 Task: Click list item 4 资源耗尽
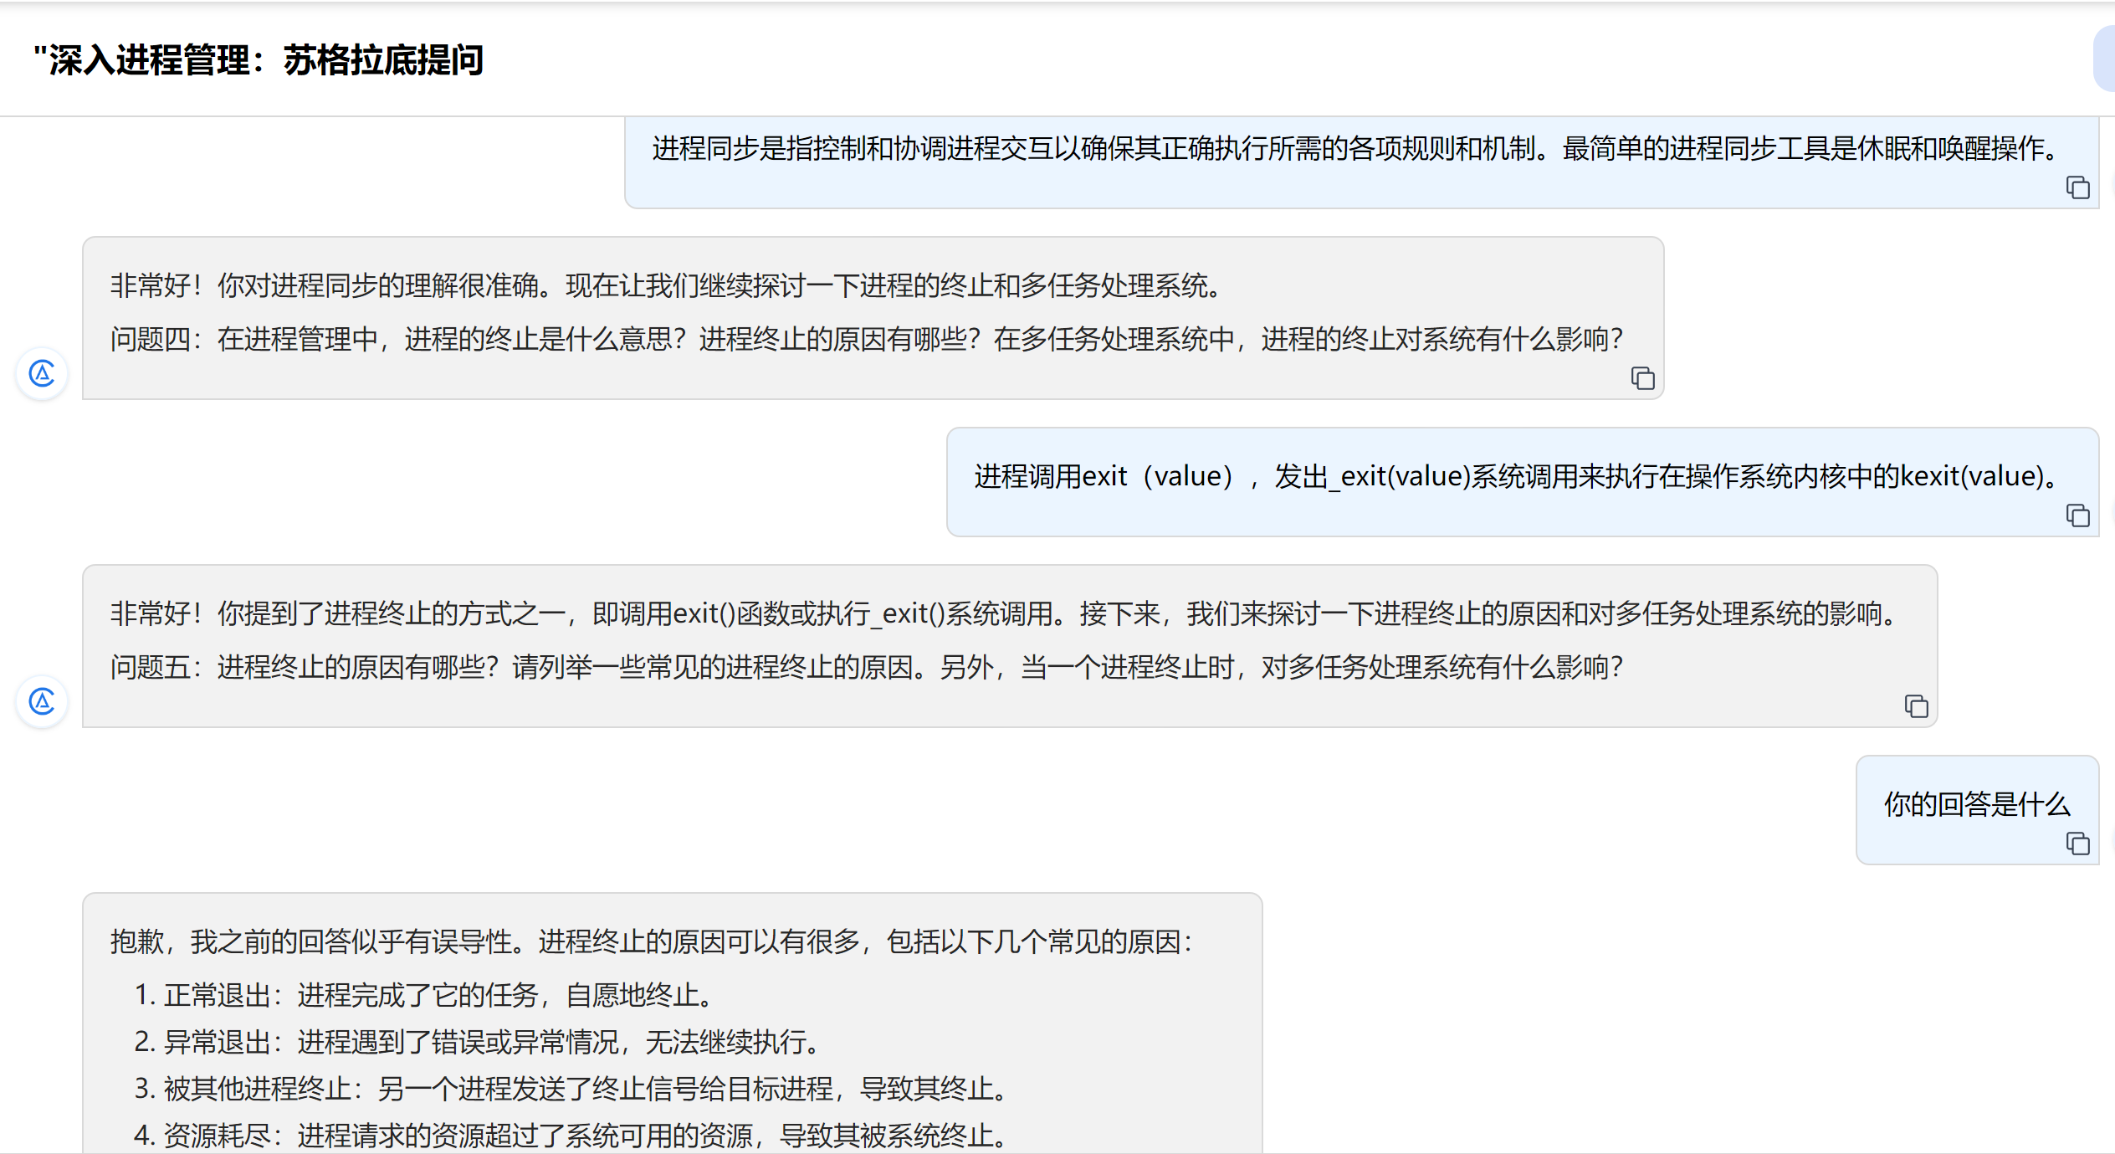[x=572, y=1136]
